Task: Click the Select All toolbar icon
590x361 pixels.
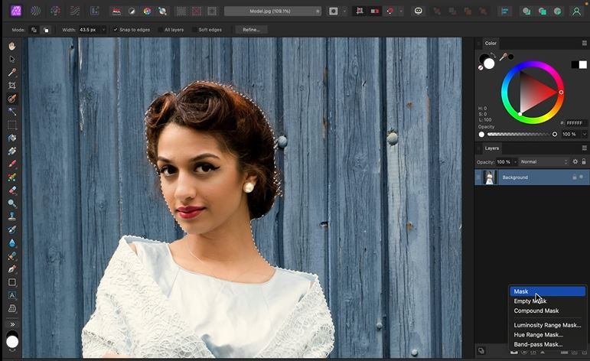Action: coord(181,11)
